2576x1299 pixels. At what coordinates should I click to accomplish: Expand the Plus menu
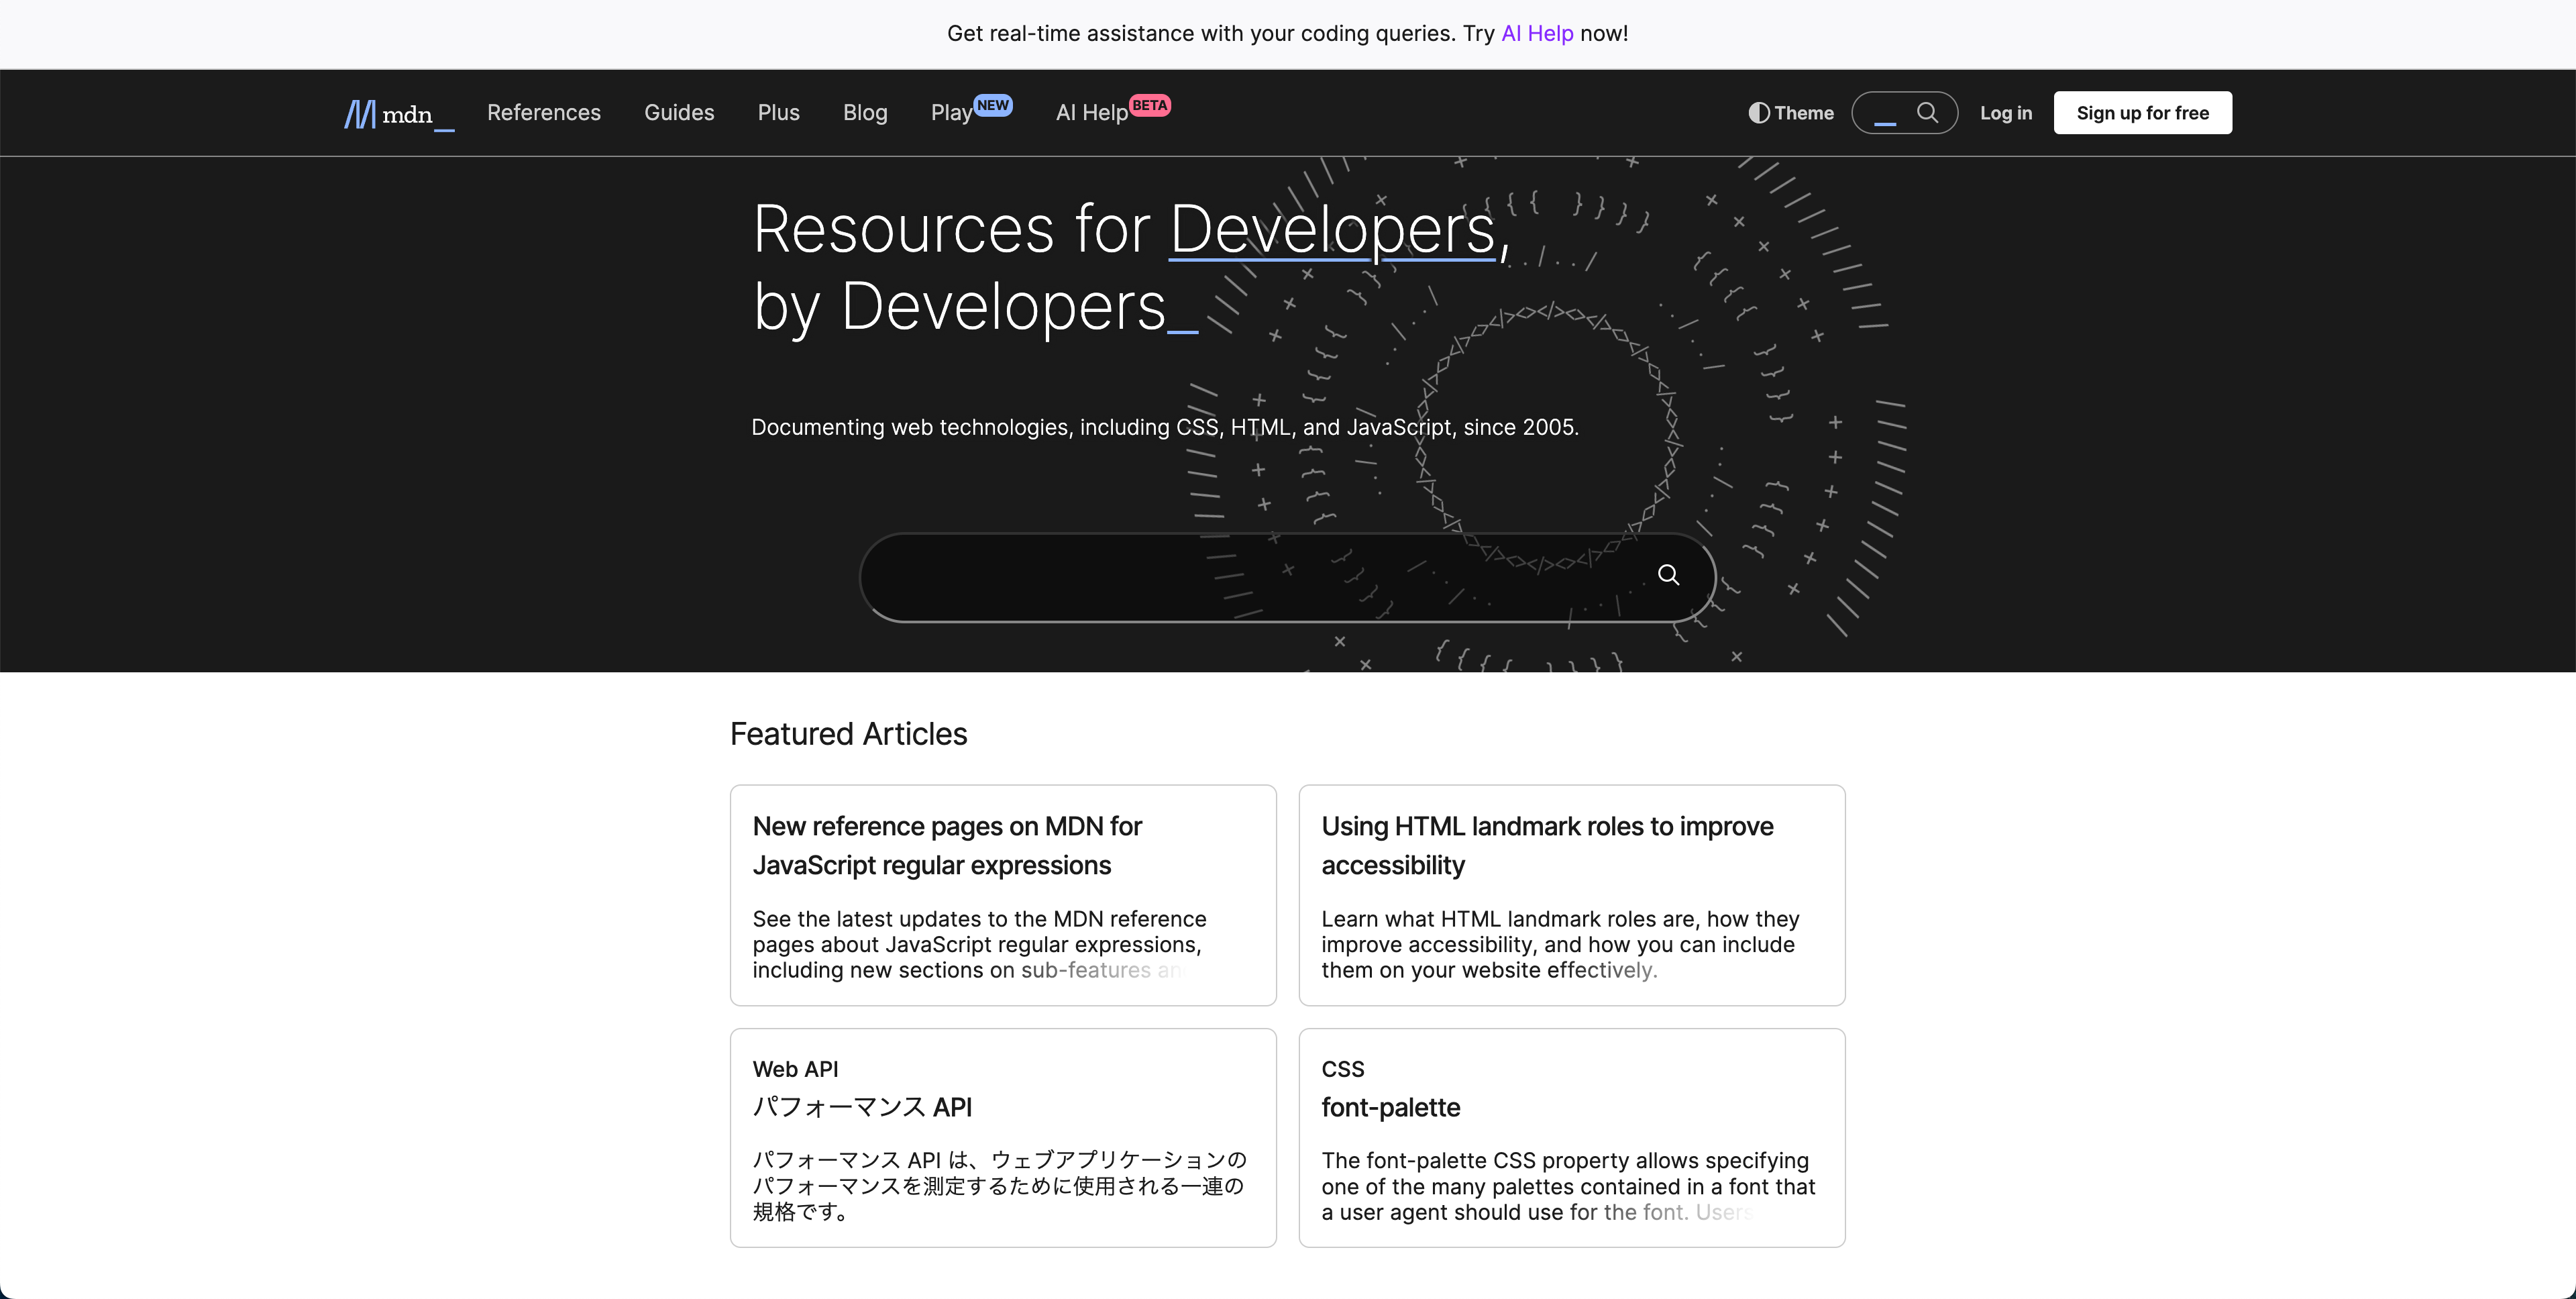(x=778, y=113)
